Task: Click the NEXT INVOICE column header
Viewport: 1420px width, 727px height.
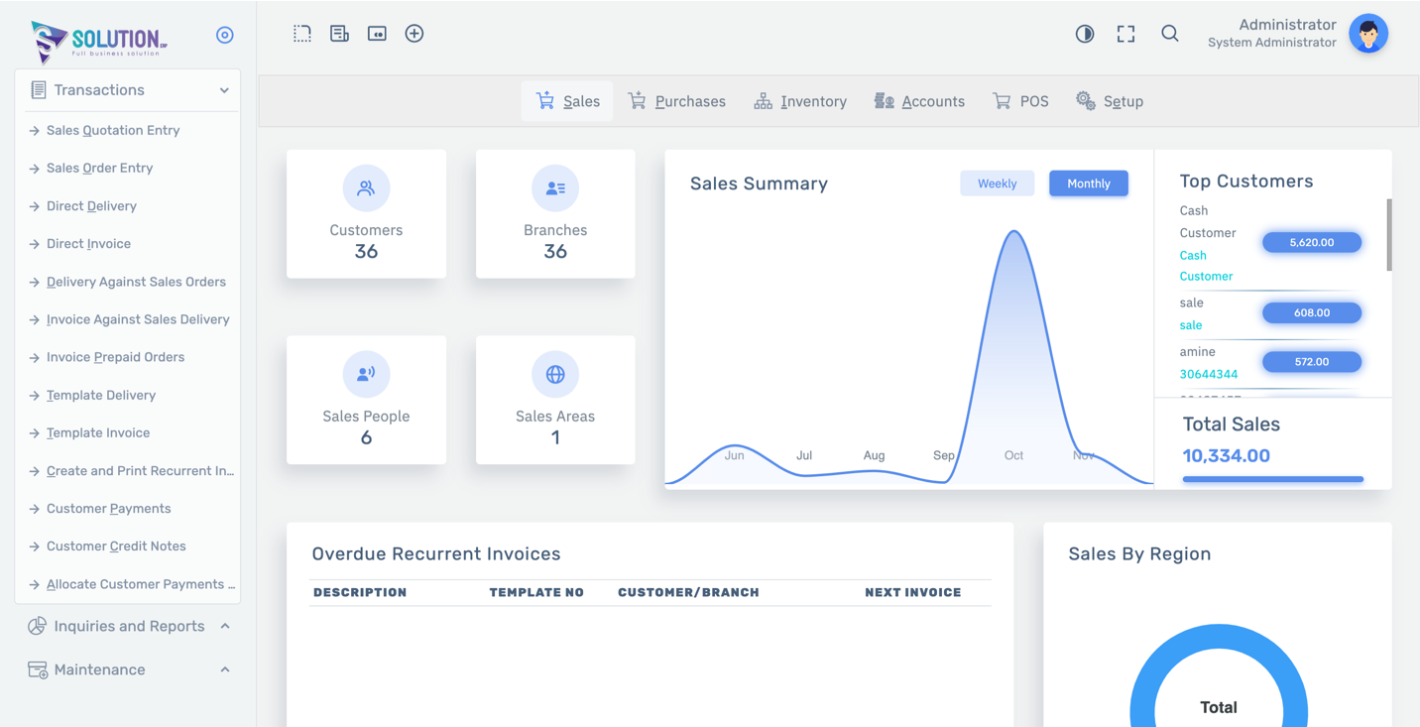Action: click(913, 592)
